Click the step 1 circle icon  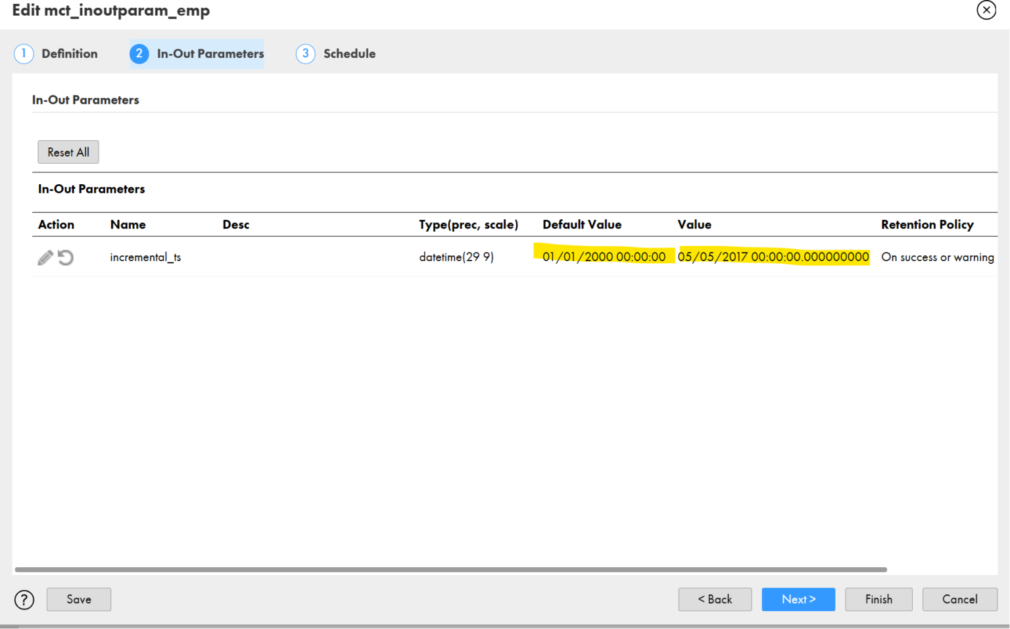(24, 53)
